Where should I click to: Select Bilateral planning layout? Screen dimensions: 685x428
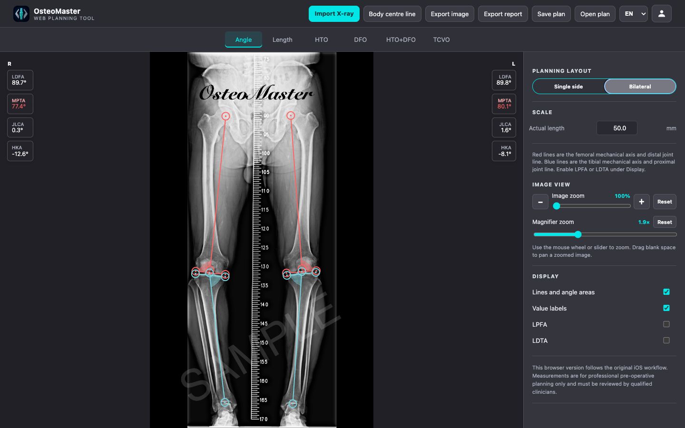click(x=640, y=87)
